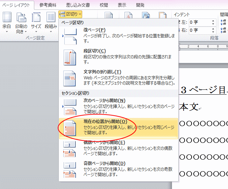Viewport: 228px width, 189px height.
Task: Switch to the 参考資料 tab
Action: pyautogui.click(x=48, y=5)
